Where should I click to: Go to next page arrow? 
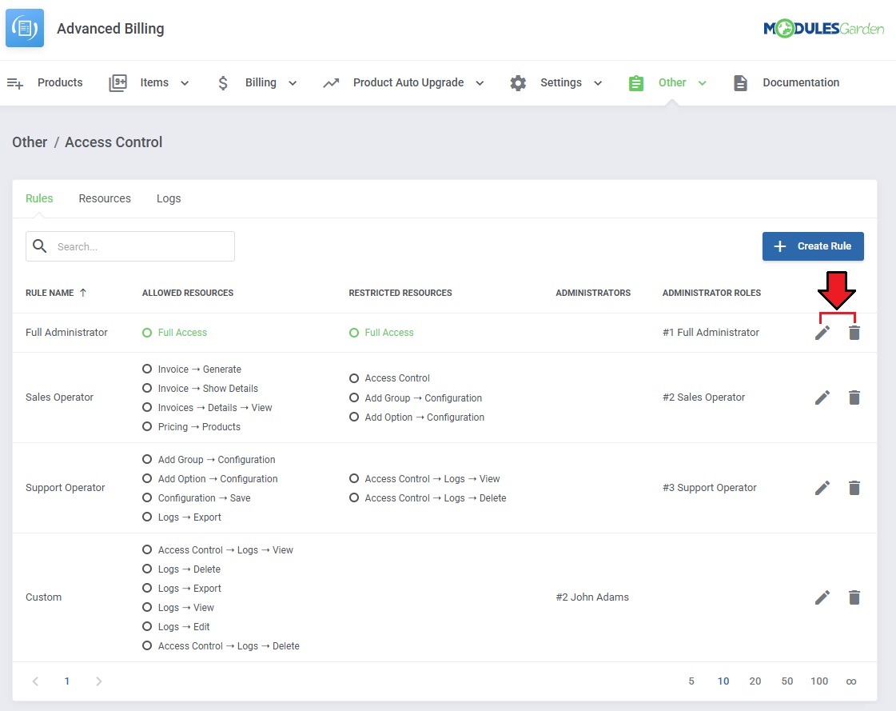coord(99,681)
